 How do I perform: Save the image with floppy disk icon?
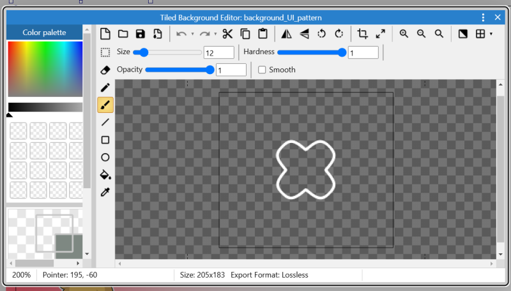coord(141,34)
